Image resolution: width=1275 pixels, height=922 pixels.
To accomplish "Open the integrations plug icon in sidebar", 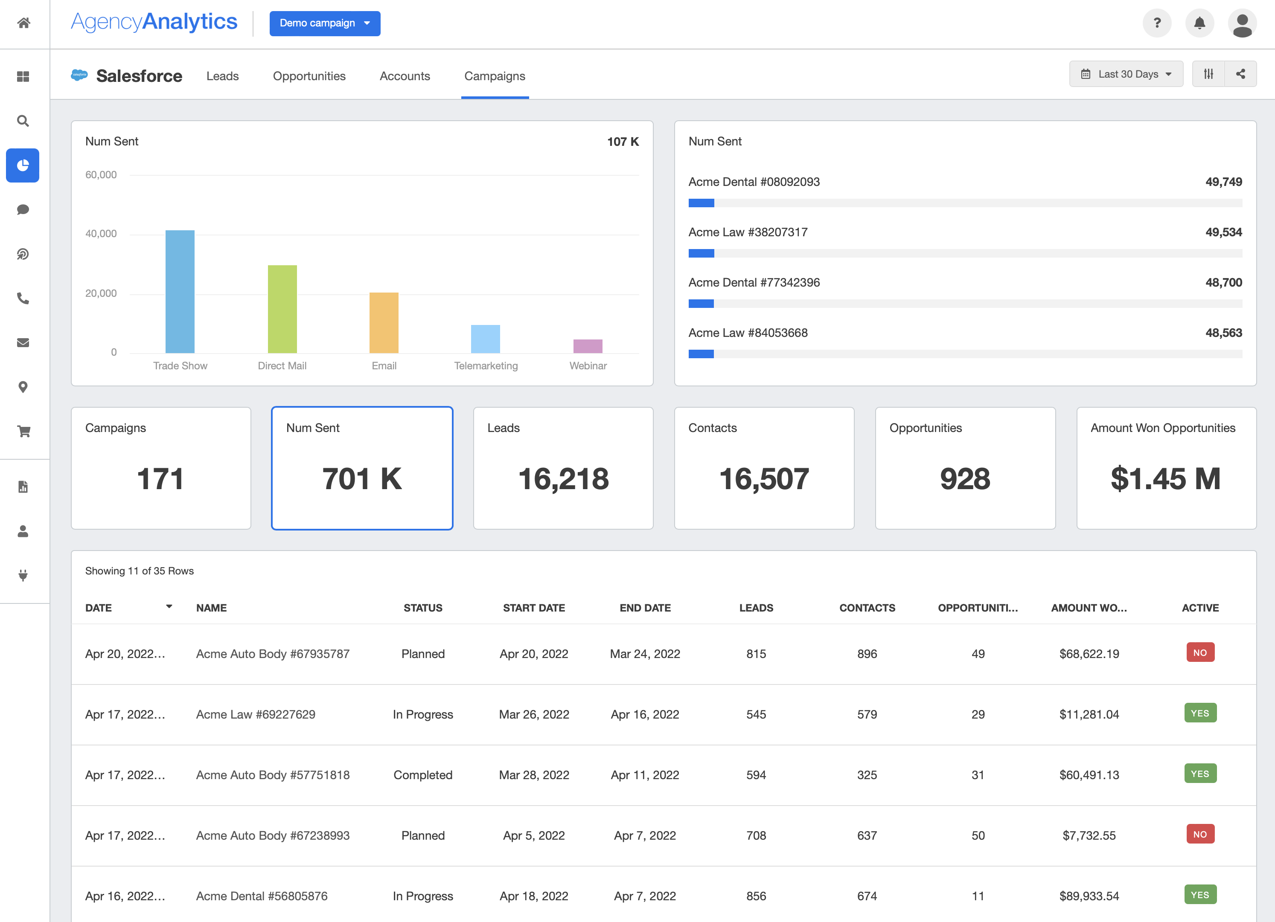I will 23,575.
